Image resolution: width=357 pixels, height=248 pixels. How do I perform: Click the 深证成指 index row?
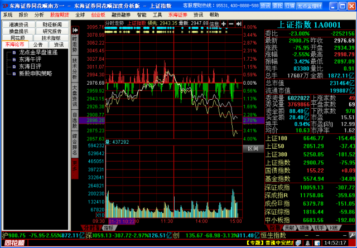pyautogui.click(x=310, y=187)
